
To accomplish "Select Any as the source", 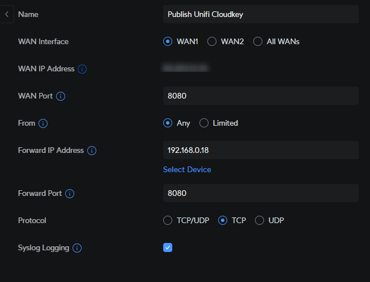I will 168,123.
